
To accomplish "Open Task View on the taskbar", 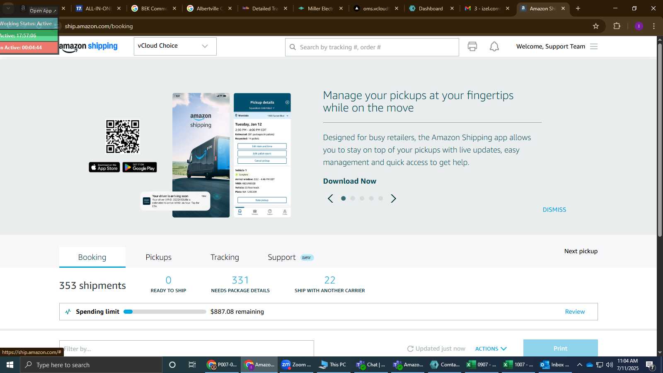I will (192, 365).
